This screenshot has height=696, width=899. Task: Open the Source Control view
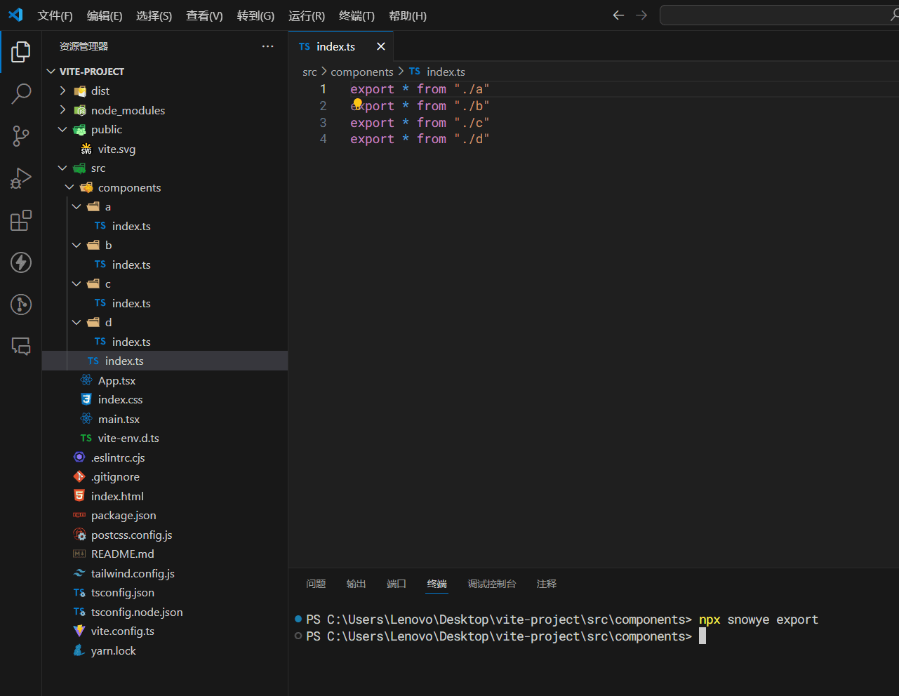pyautogui.click(x=21, y=136)
